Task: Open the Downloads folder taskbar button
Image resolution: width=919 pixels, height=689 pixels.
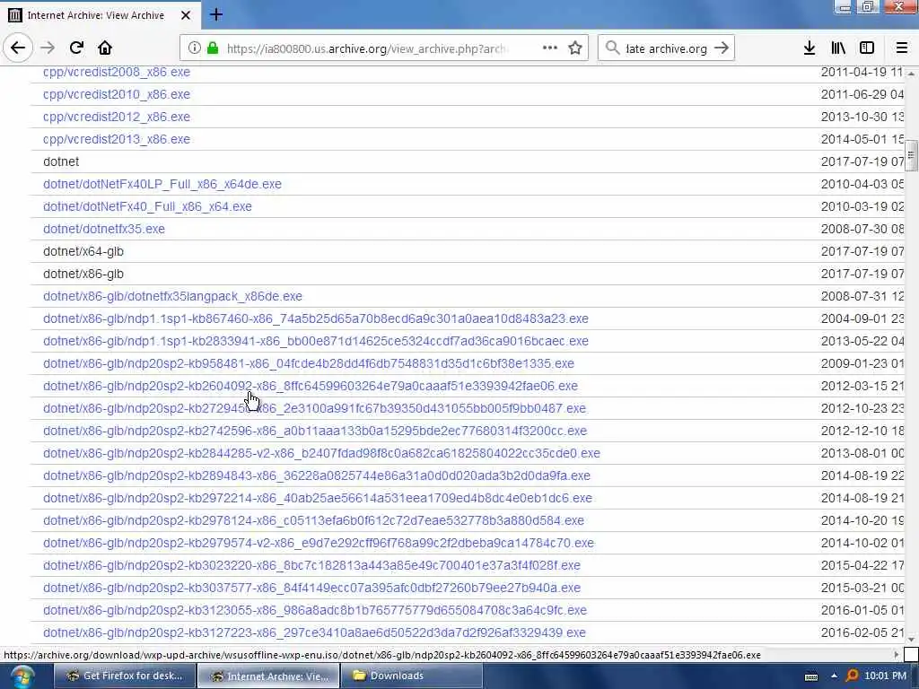Action: coord(412,676)
